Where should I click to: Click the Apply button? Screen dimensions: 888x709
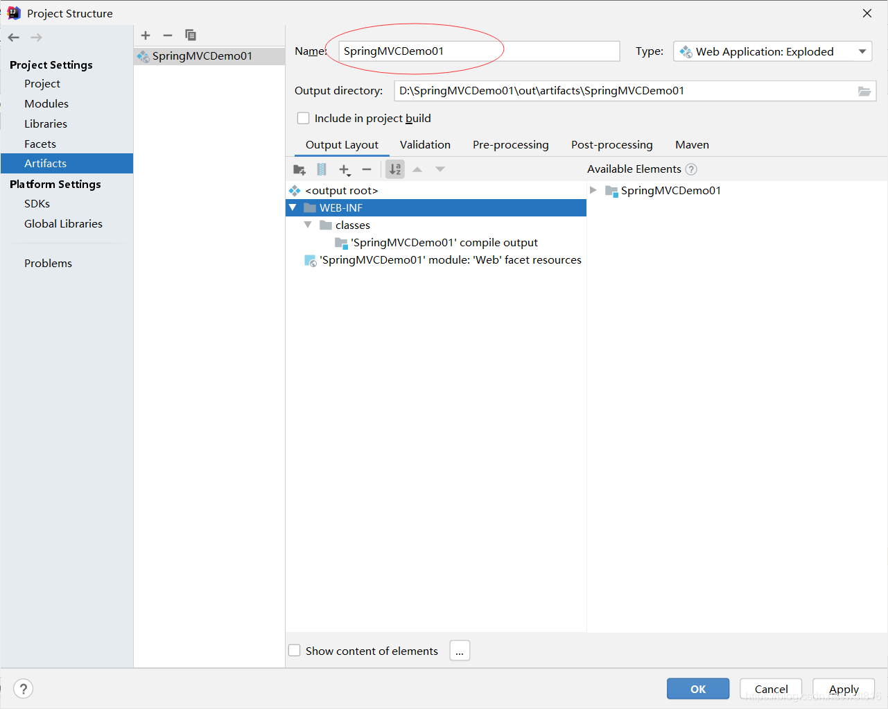(844, 689)
